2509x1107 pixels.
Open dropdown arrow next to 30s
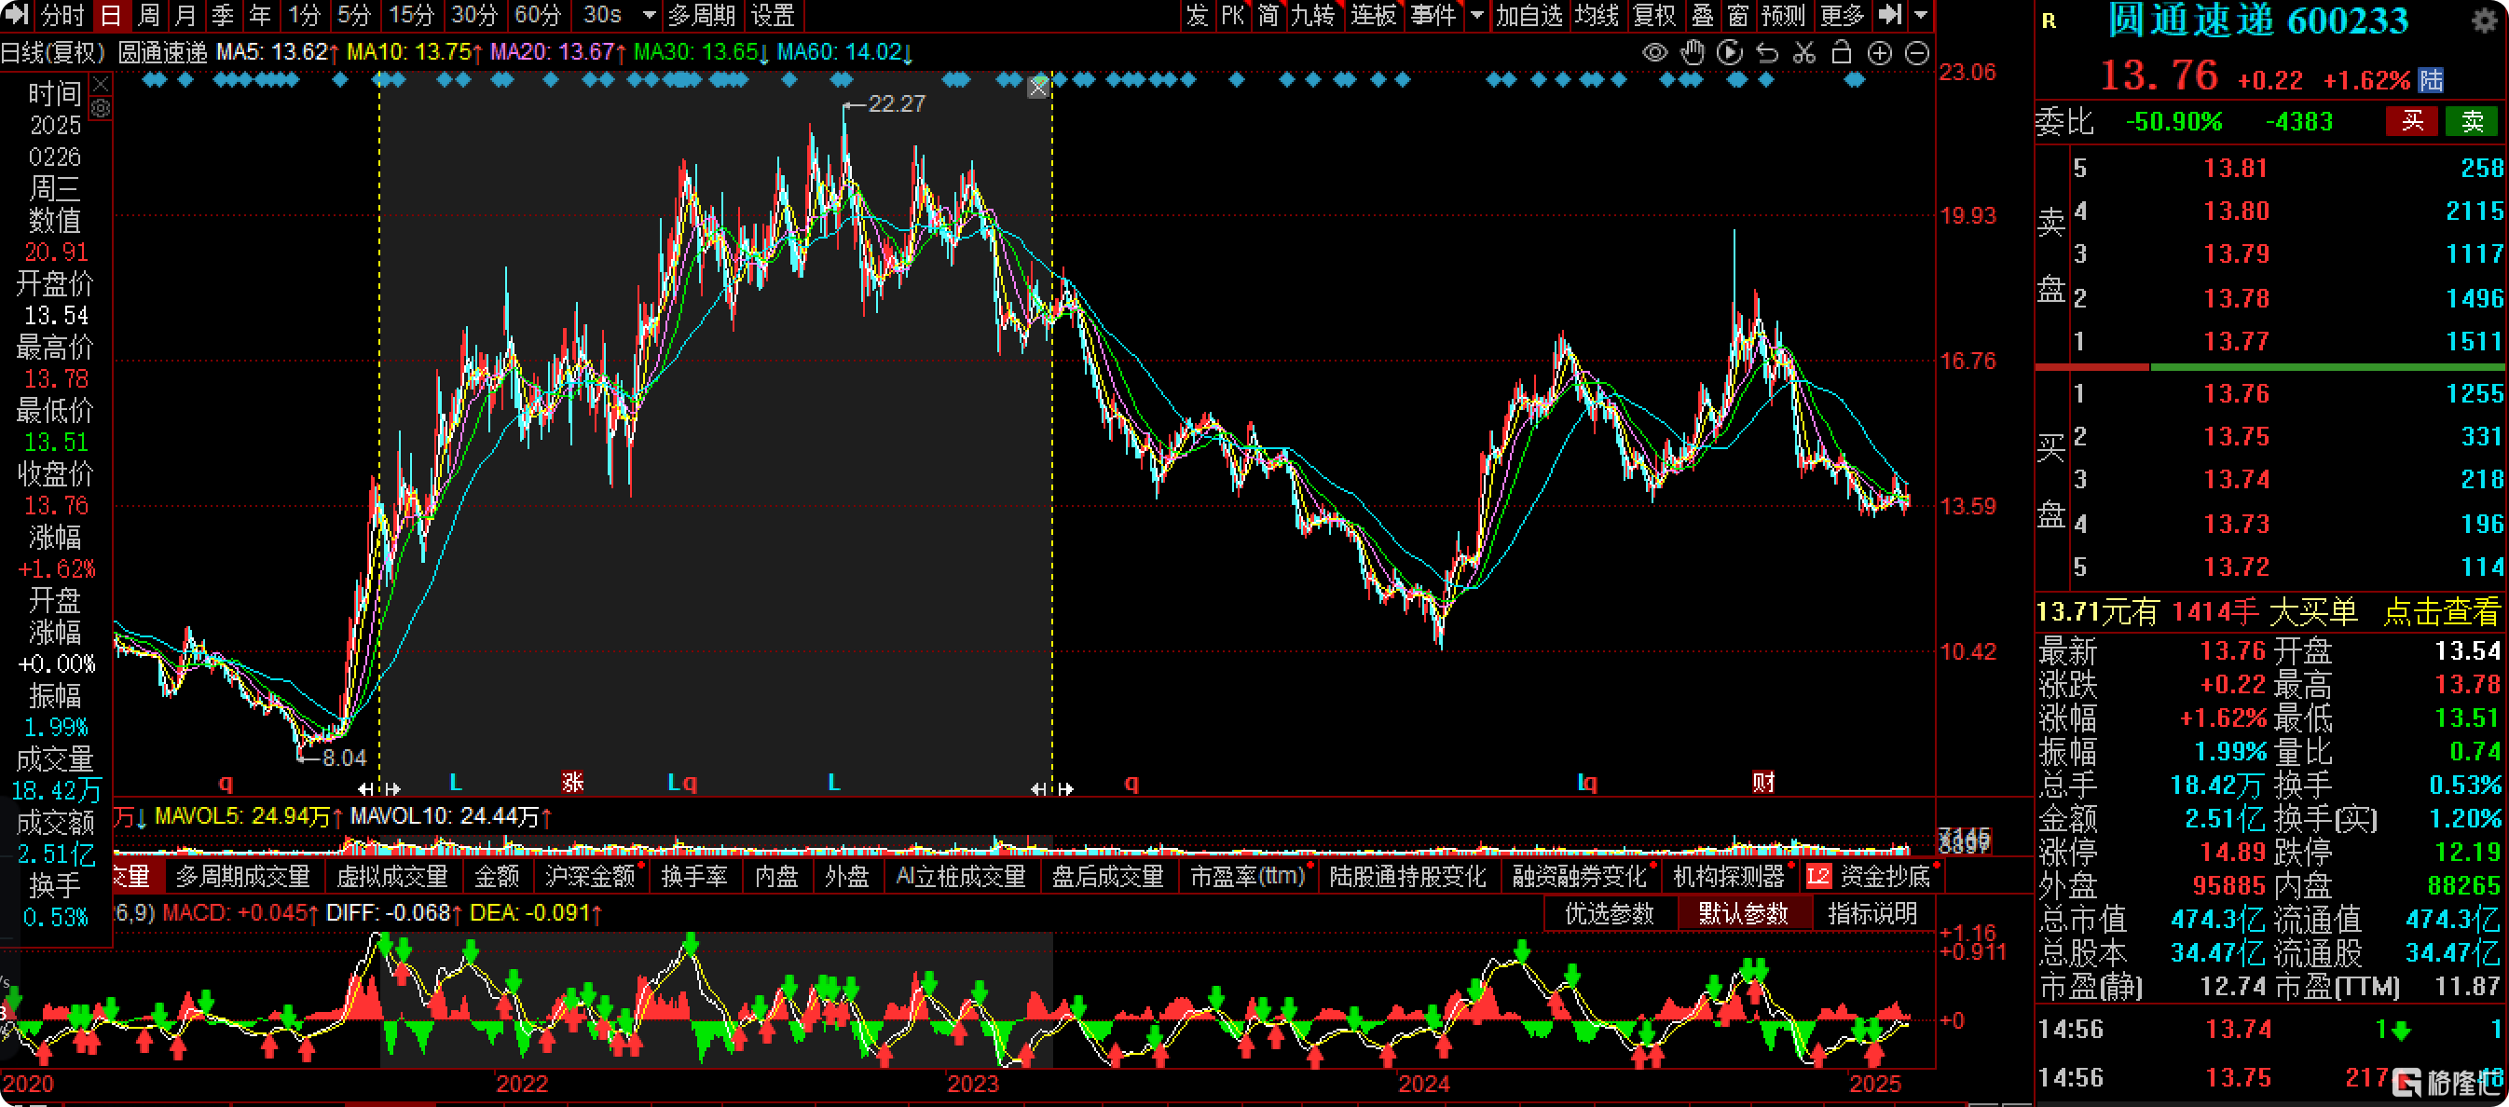(650, 15)
